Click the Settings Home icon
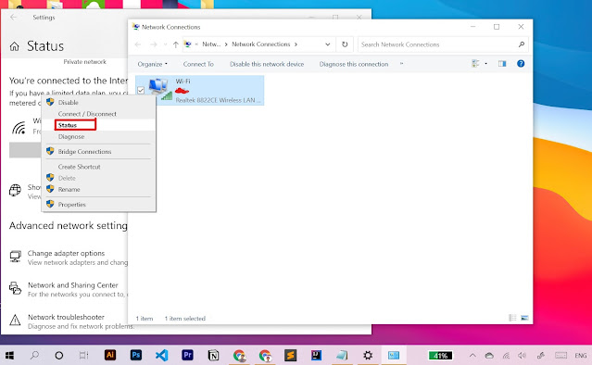The image size is (592, 365). tap(14, 46)
